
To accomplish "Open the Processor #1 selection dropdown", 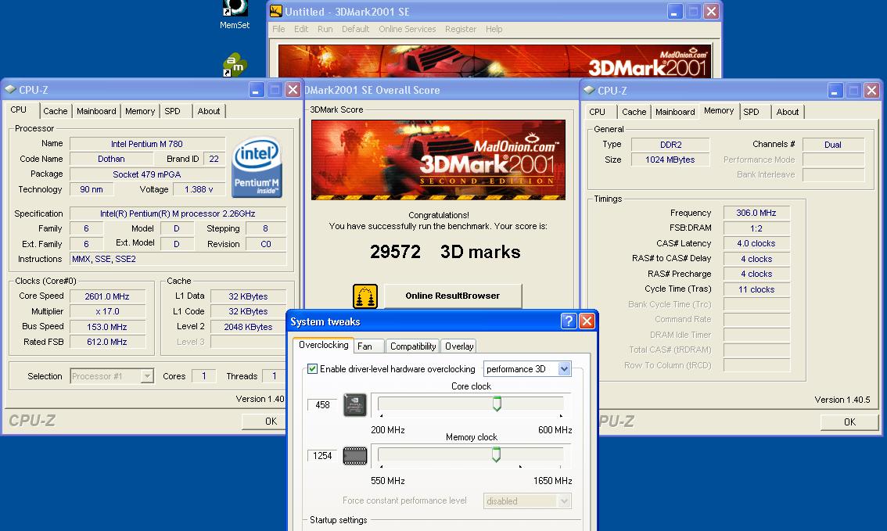I will tap(147, 376).
